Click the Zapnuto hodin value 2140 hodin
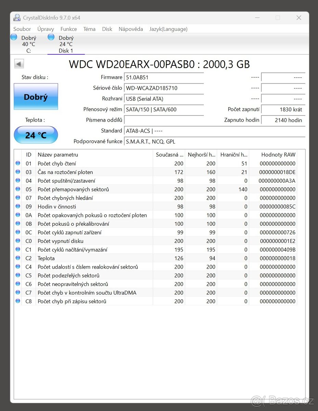This screenshot has width=318, height=411. [283, 120]
